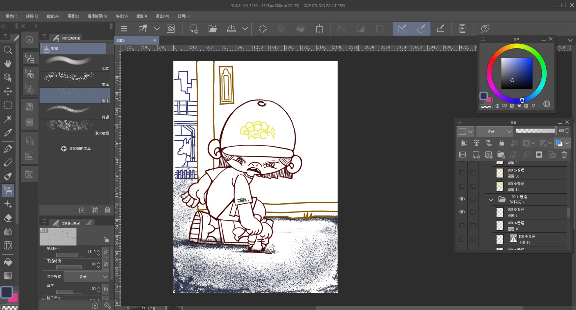
Task: Hide layer 圖層 3 using eye icon
Action: click(462, 212)
